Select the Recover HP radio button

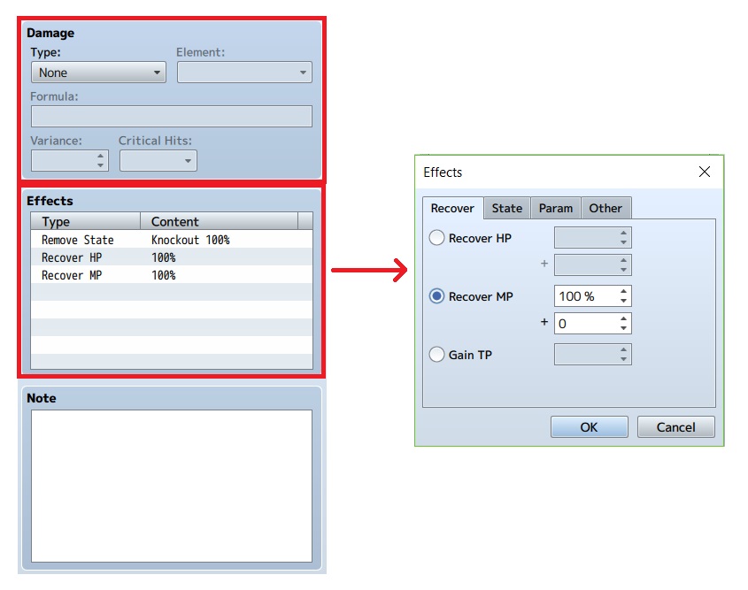click(x=437, y=238)
